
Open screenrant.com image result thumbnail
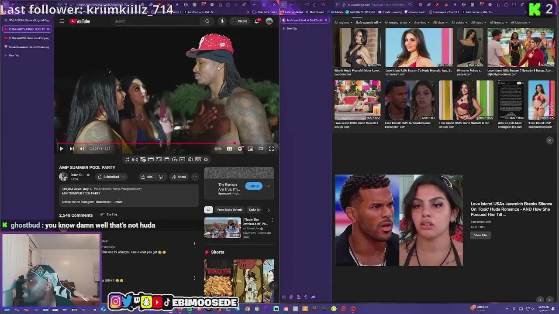(x=419, y=48)
